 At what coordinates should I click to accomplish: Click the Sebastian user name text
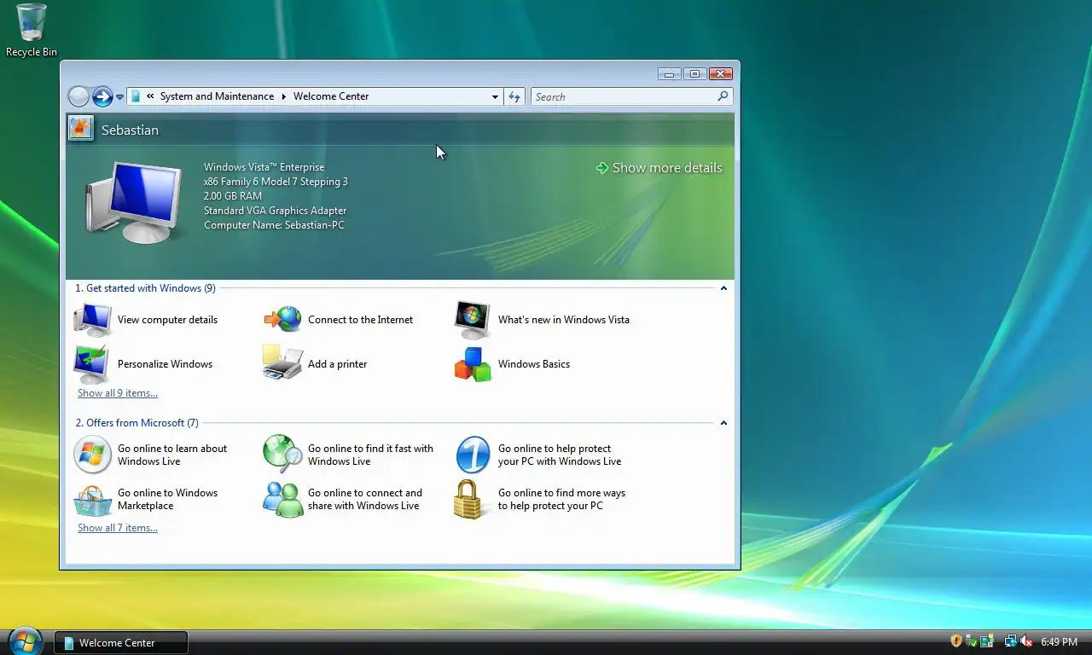tap(130, 130)
